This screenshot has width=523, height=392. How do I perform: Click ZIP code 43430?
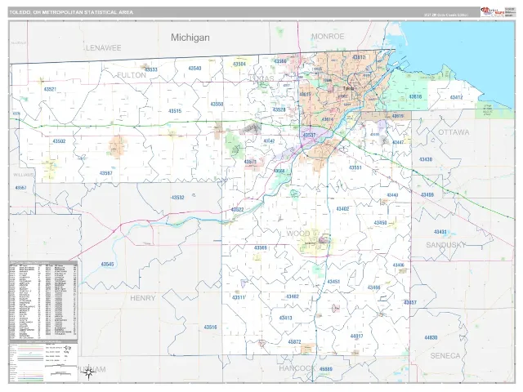[x=426, y=159]
